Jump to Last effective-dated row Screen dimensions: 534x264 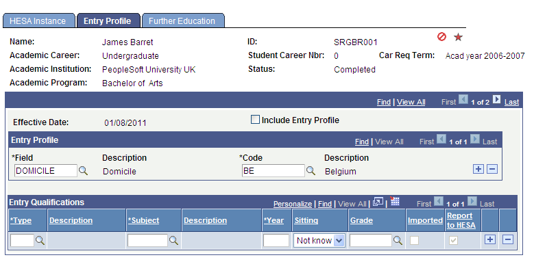point(511,102)
